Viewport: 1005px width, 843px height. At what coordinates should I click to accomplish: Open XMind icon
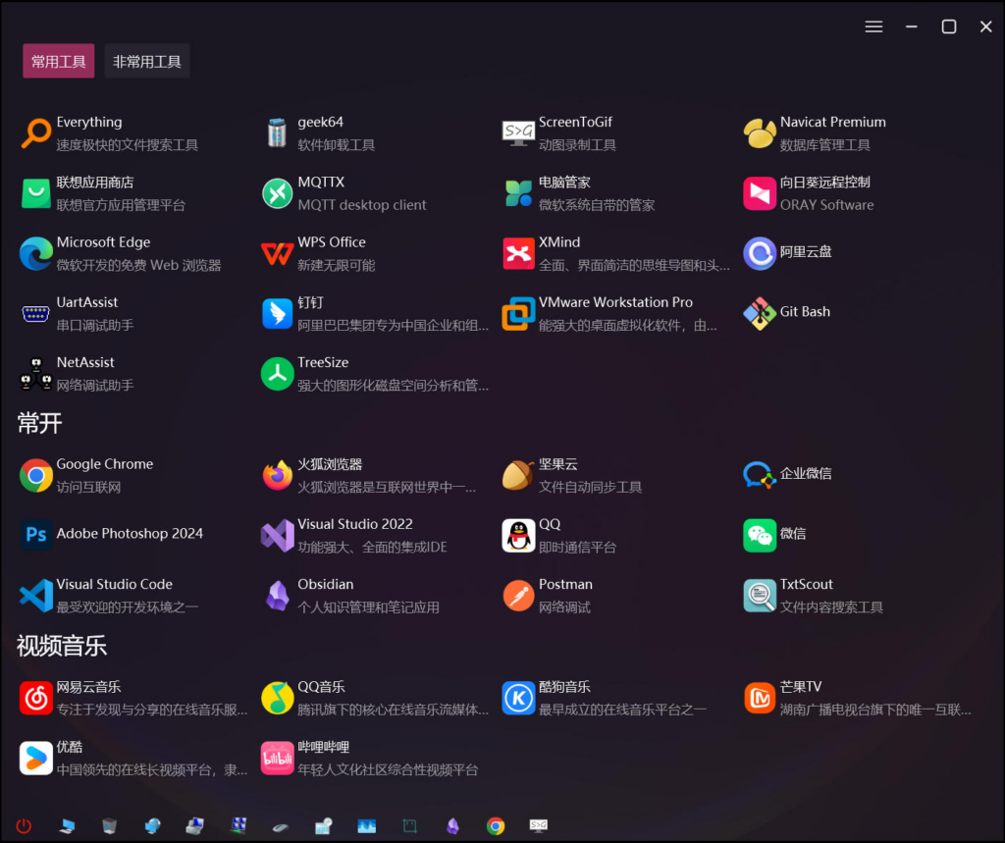click(x=518, y=254)
